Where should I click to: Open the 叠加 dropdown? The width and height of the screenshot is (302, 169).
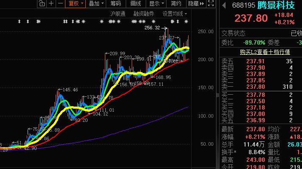(x=96, y=3)
